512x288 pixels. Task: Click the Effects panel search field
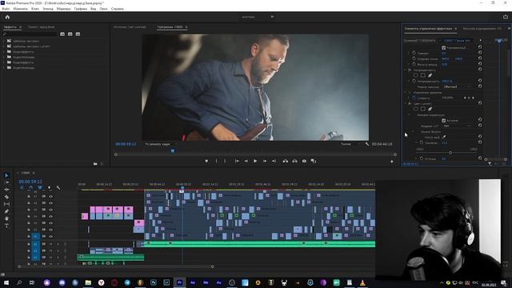30,34
